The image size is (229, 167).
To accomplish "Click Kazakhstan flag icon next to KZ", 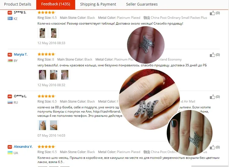I will coord(10,19).
